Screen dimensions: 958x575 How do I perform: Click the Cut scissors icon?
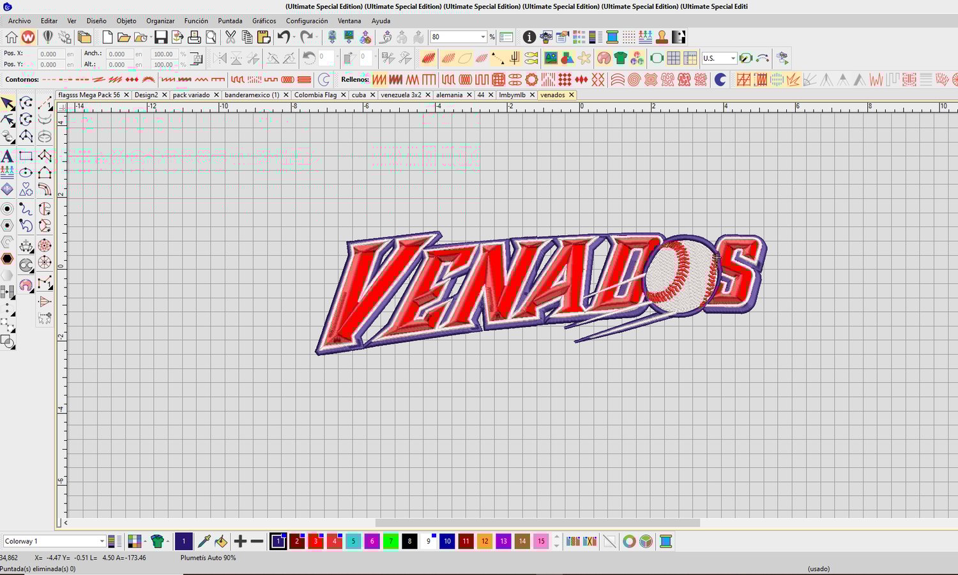coord(231,37)
